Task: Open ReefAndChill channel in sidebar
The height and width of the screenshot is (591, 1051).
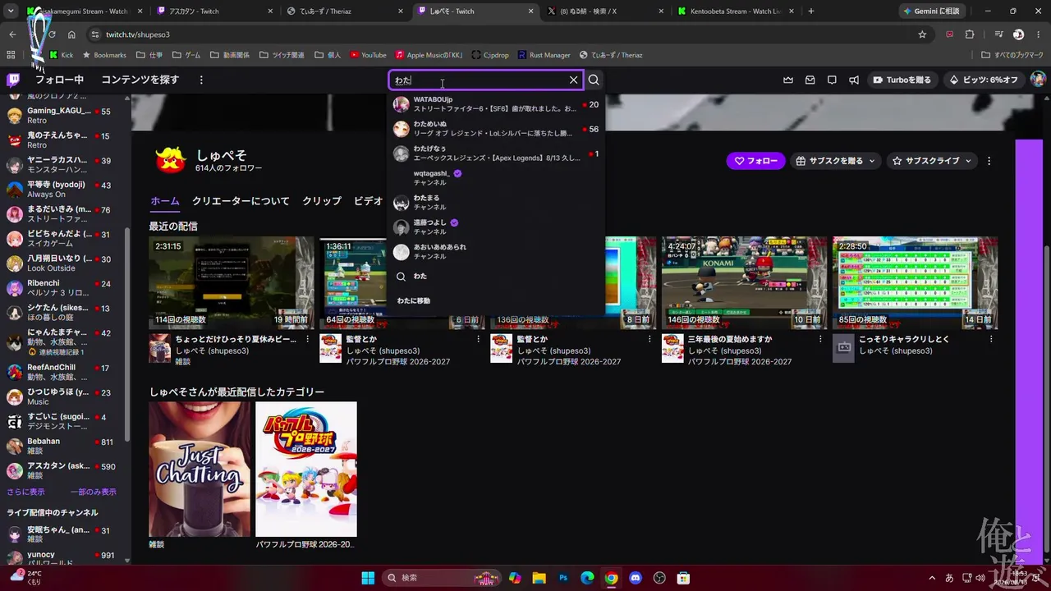Action: click(64, 373)
